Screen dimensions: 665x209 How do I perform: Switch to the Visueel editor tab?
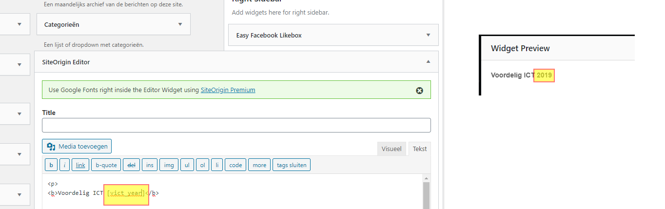click(x=391, y=149)
